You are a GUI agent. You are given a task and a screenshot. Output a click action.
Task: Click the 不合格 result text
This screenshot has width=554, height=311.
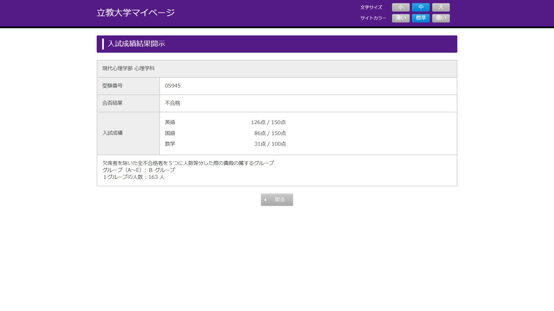point(172,103)
